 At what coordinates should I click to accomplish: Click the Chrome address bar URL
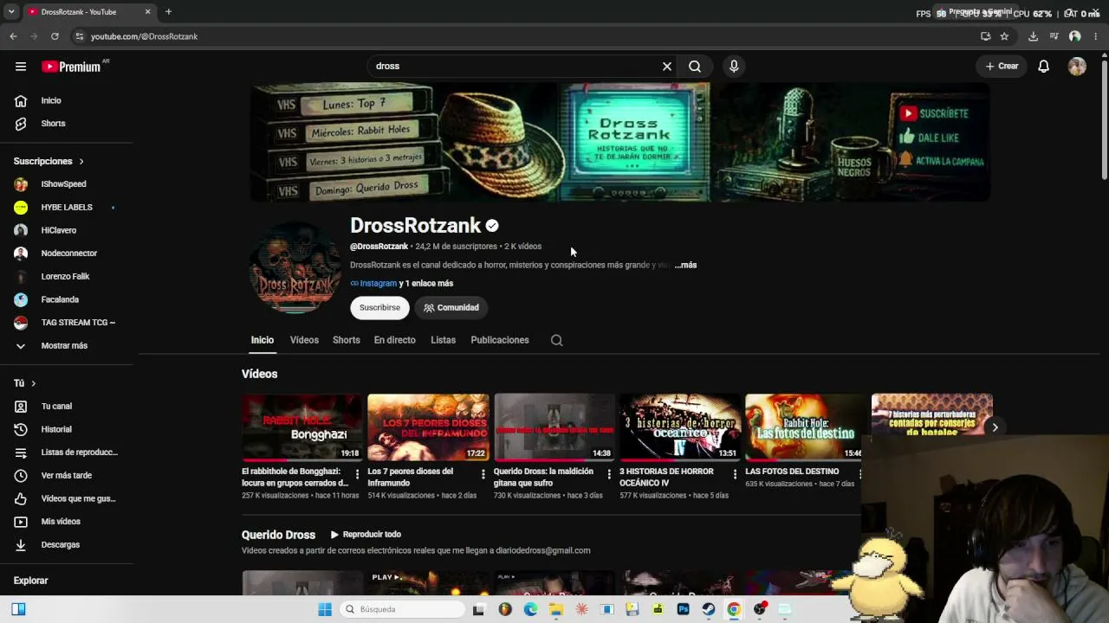pyautogui.click(x=144, y=36)
